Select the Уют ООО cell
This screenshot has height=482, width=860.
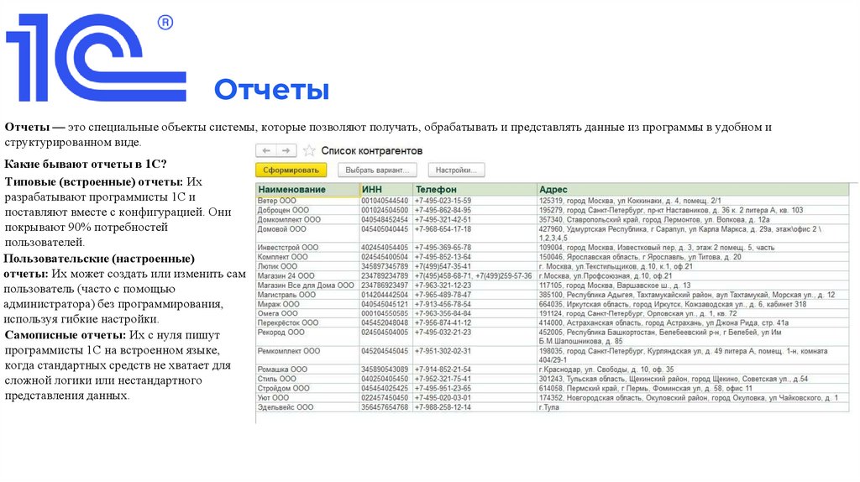click(307, 397)
